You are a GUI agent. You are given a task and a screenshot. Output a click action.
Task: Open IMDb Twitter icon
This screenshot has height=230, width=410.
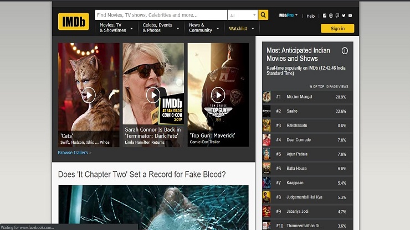click(x=344, y=15)
